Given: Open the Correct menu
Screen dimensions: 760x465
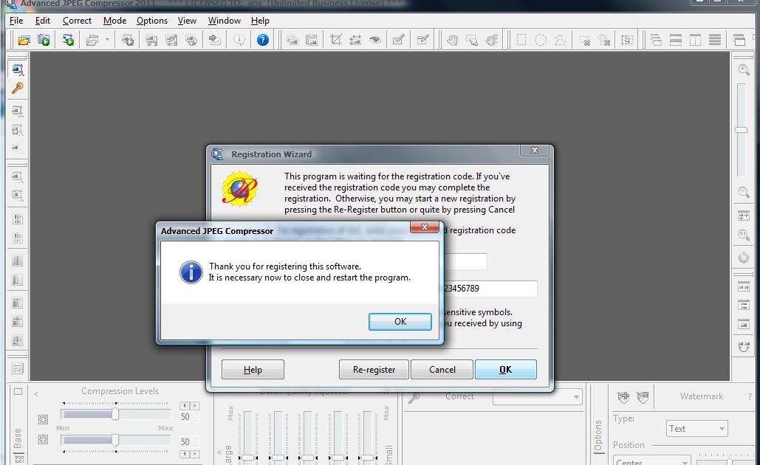Looking at the screenshot, I should pos(77,21).
